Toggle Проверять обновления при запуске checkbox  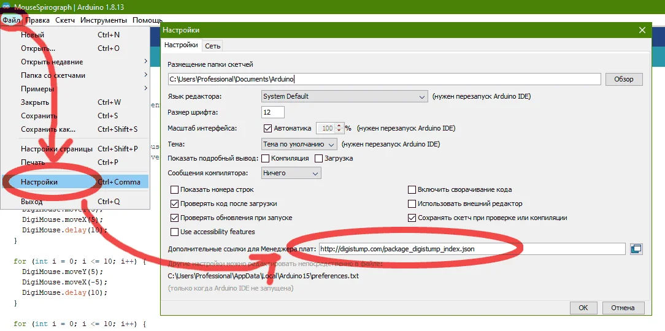pyautogui.click(x=174, y=218)
